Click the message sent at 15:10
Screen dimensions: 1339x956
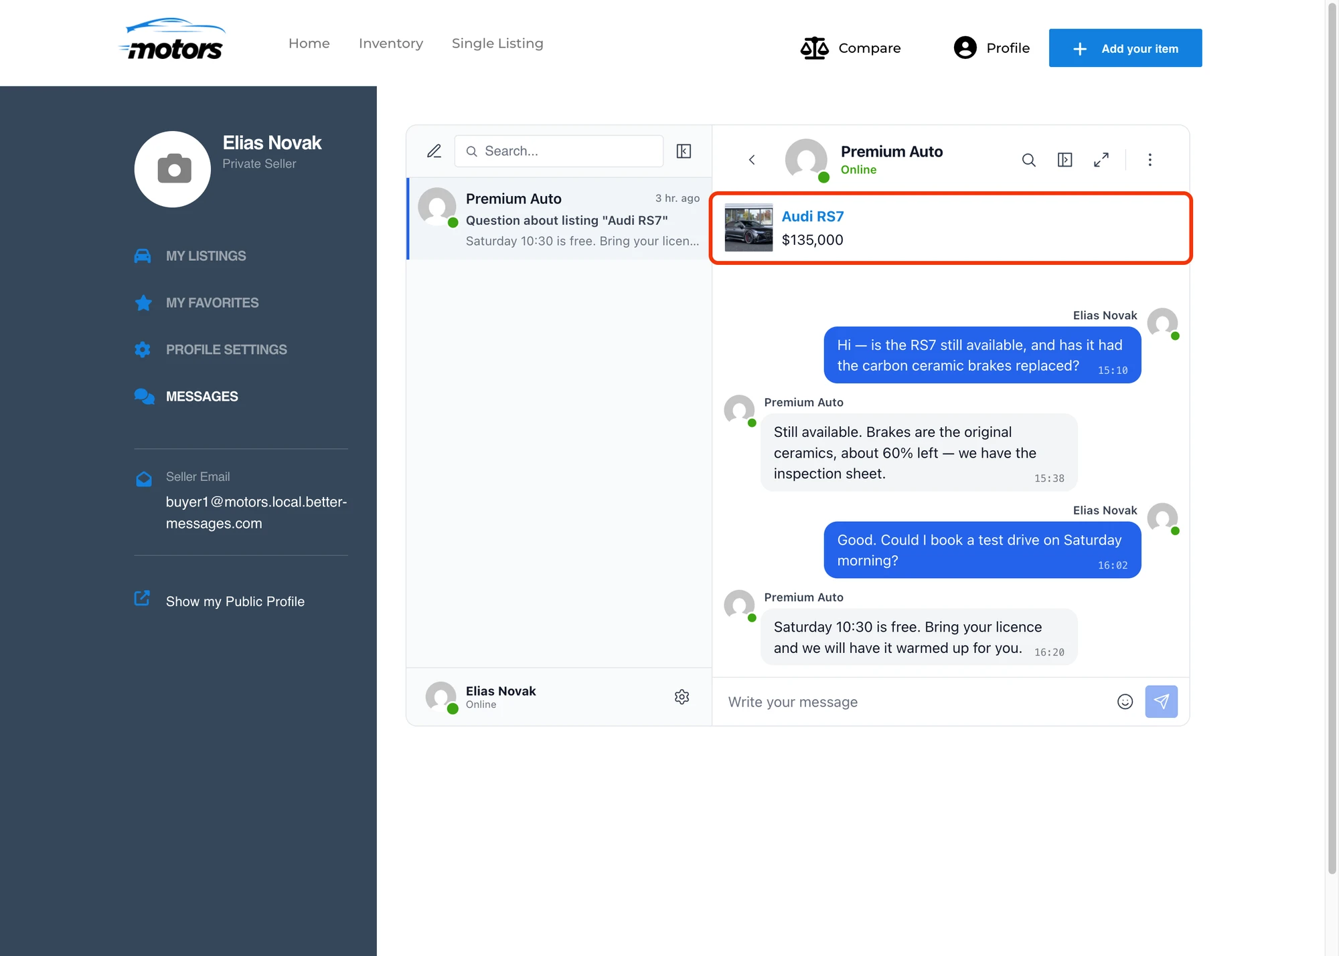click(982, 355)
